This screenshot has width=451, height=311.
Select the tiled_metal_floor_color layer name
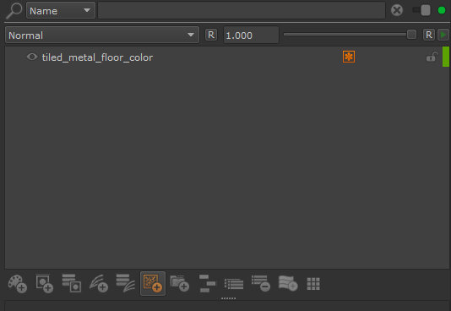pyautogui.click(x=97, y=57)
